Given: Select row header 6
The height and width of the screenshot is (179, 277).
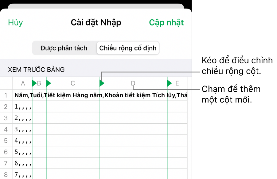Looking at the screenshot, I should (x=6, y=152).
